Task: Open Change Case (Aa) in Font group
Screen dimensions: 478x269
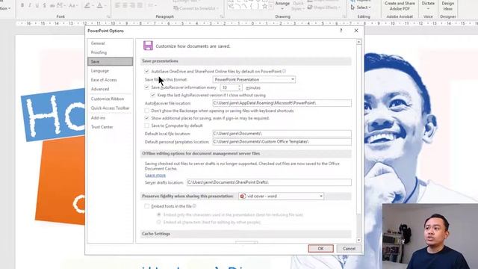Action: pos(72,5)
